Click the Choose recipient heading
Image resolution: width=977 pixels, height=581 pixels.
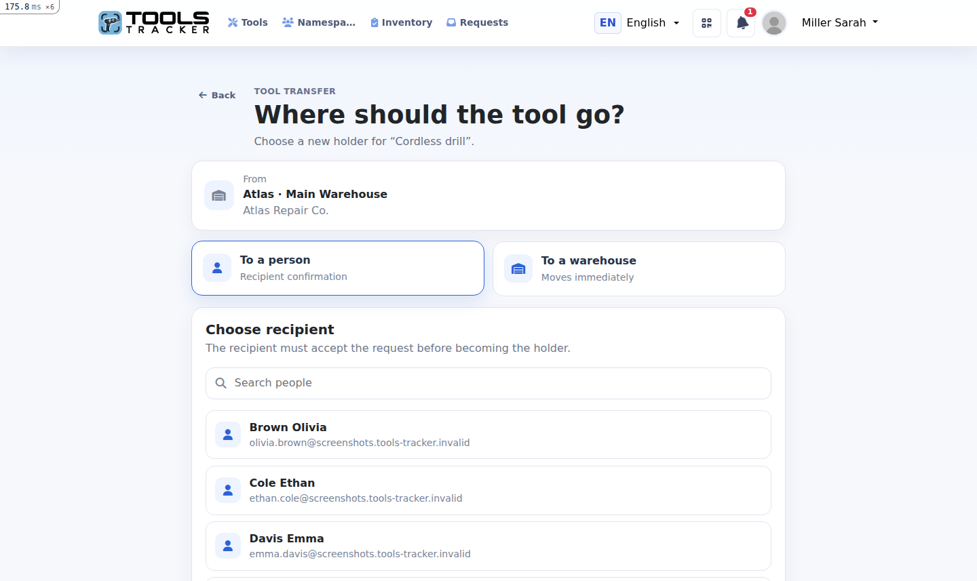click(270, 329)
